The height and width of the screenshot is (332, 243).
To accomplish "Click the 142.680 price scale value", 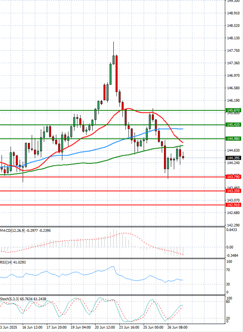I will pos(233,213).
